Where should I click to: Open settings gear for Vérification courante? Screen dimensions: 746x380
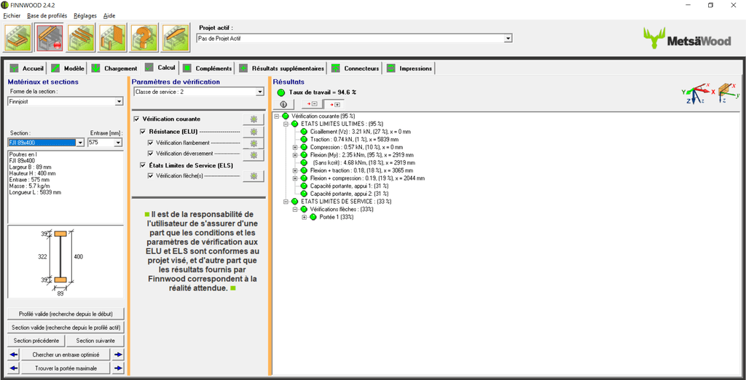(x=254, y=119)
